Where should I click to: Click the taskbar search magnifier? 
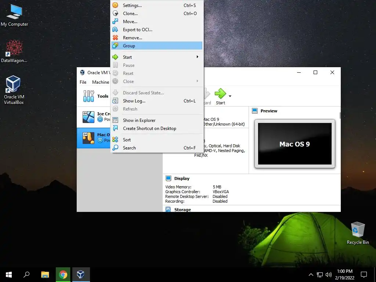[x=26, y=275]
